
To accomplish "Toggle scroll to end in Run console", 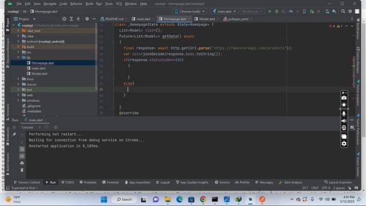I will point(22,156).
